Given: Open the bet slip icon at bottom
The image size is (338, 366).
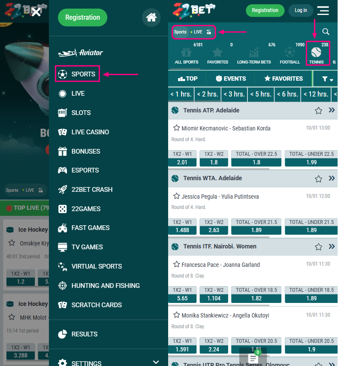Looking at the screenshot, I should tap(253, 358).
